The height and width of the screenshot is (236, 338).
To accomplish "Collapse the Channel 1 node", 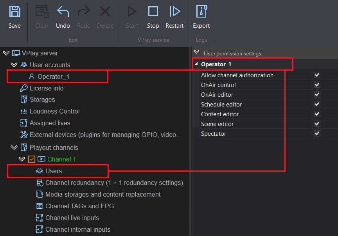I will (22, 159).
